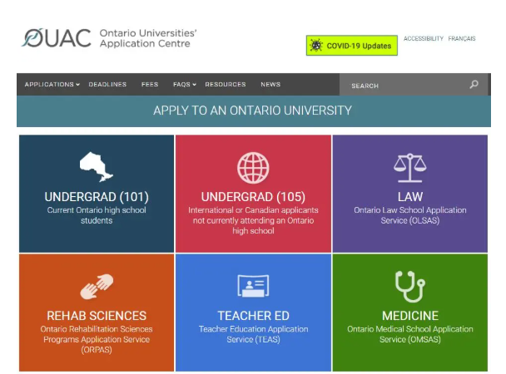The height and width of the screenshot is (374, 506).
Task: Click the OUAC logo
Action: point(57,38)
